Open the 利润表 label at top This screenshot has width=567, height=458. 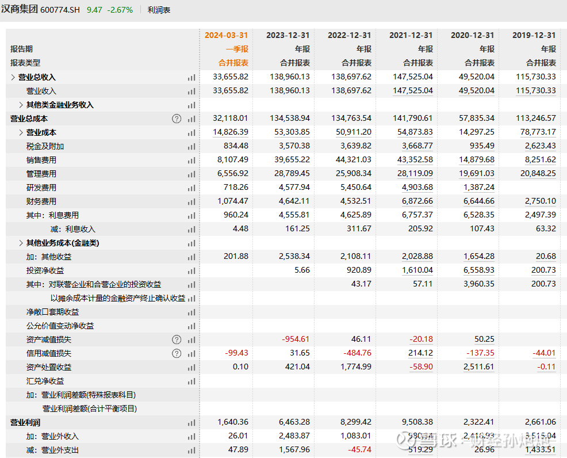159,10
